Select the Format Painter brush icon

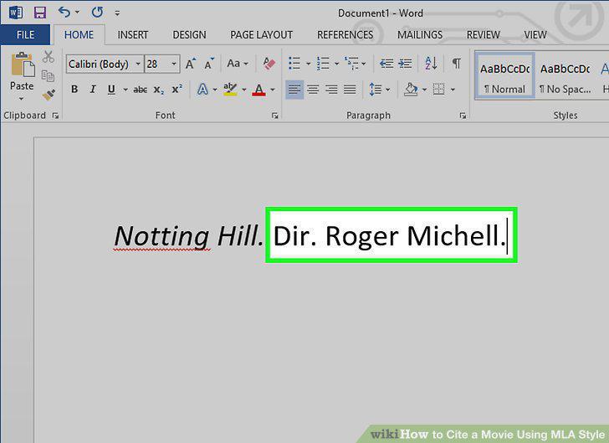tap(49, 95)
